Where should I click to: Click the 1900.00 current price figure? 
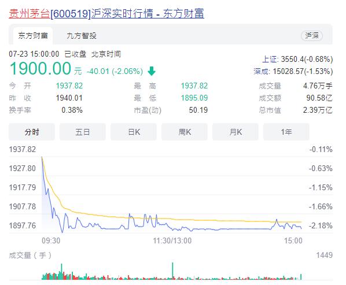tap(41, 68)
